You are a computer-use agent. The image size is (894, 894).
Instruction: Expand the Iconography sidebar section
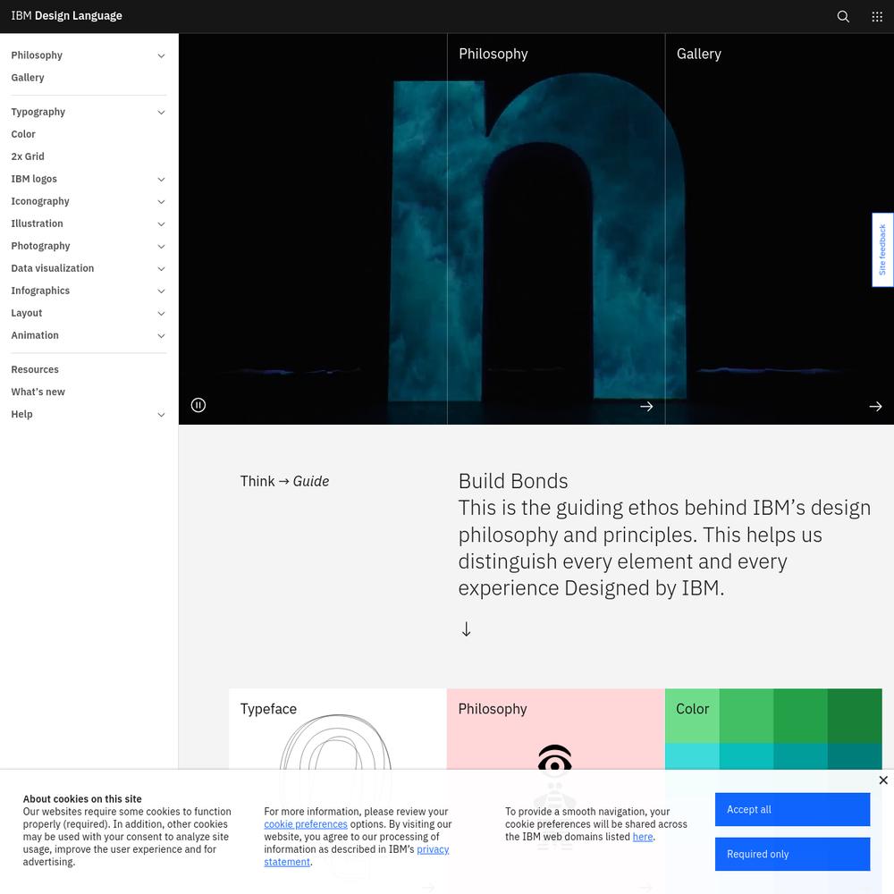[x=161, y=202]
